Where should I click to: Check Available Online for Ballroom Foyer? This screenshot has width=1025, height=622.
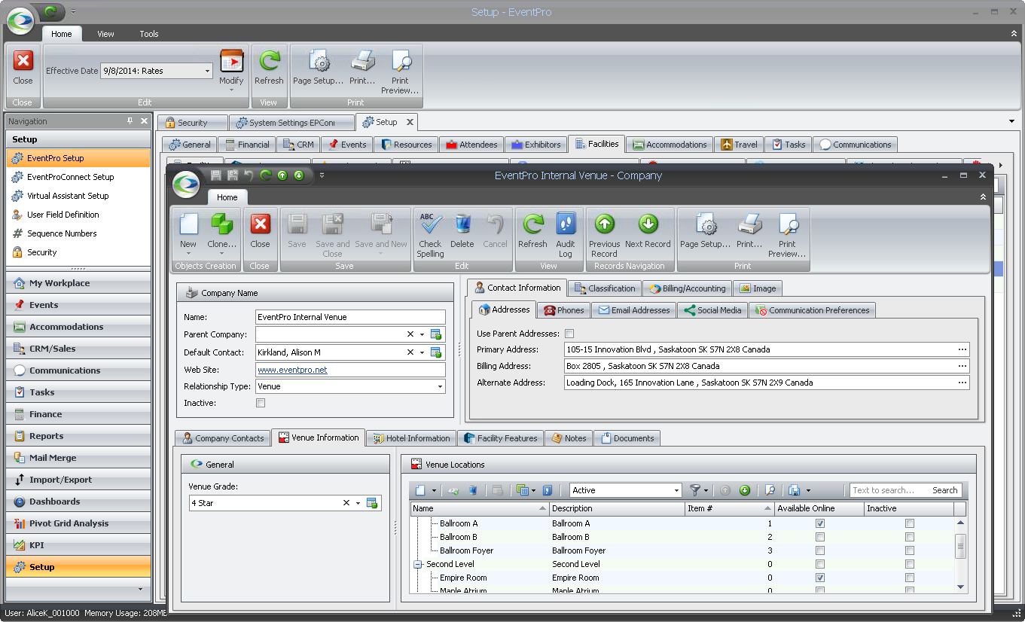820,550
